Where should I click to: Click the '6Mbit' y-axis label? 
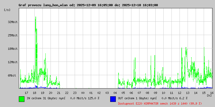pos(12,75)
